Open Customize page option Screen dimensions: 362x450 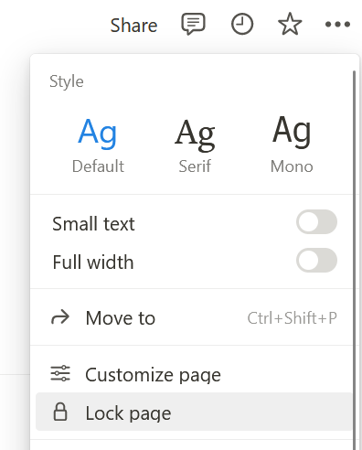point(194,374)
